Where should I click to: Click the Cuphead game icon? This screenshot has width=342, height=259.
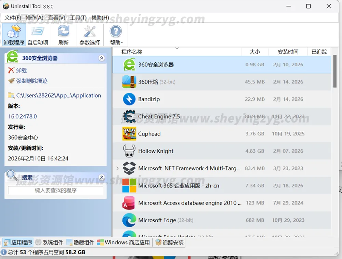[129, 133]
